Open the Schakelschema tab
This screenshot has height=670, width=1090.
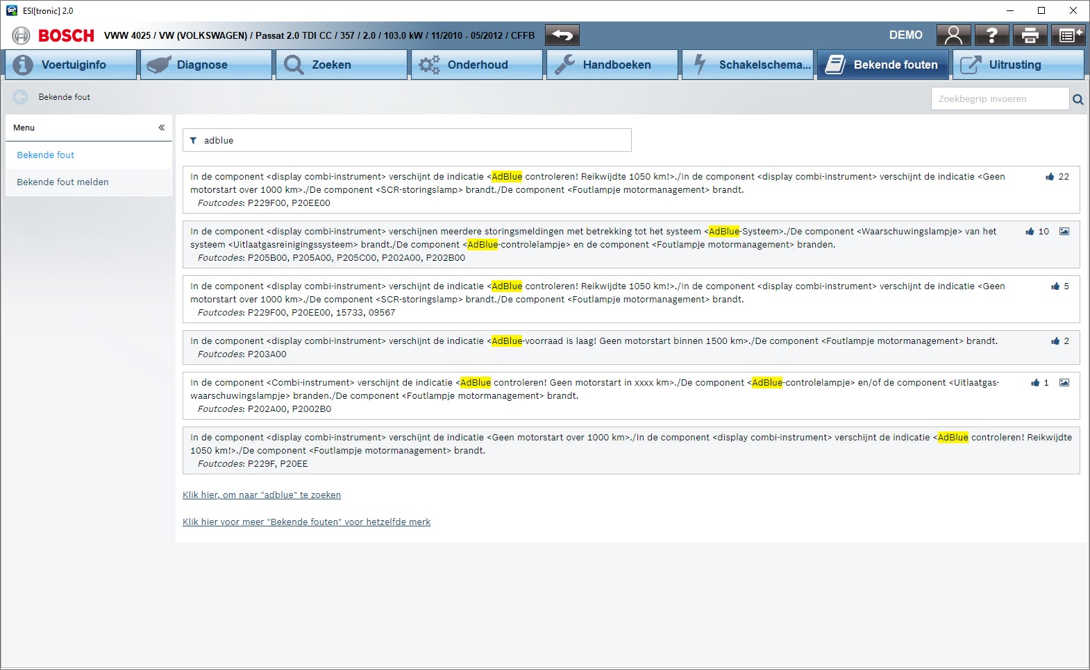(747, 65)
